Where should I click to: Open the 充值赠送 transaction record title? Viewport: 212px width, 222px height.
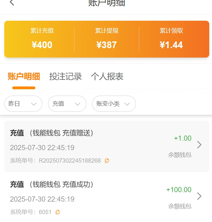click(52, 133)
